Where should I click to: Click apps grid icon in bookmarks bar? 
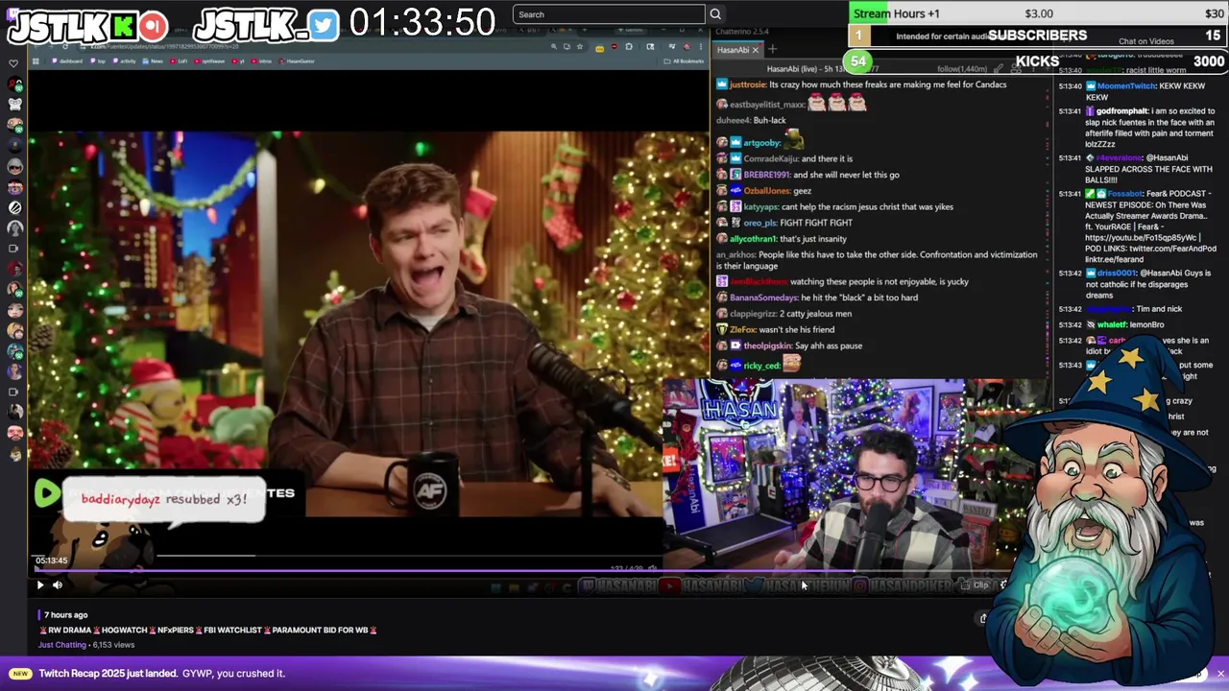pos(36,61)
